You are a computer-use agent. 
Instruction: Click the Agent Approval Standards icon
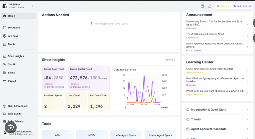tap(188, 129)
